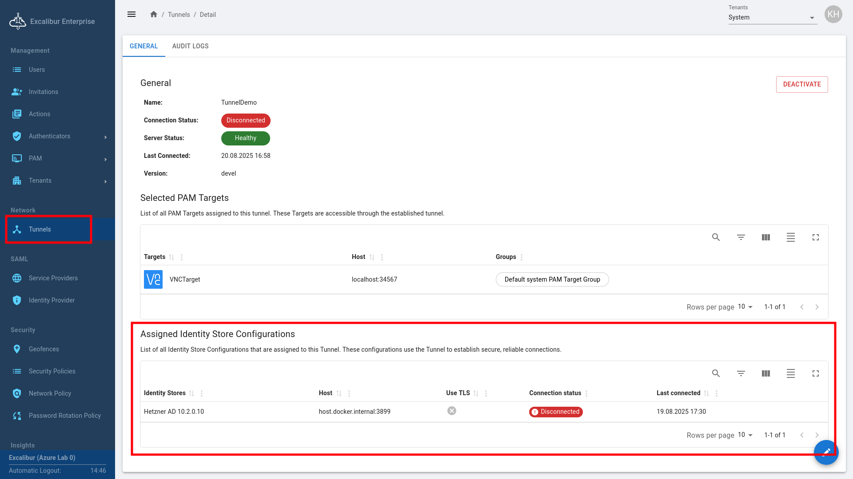Switch to the Audit Logs tab

190,46
